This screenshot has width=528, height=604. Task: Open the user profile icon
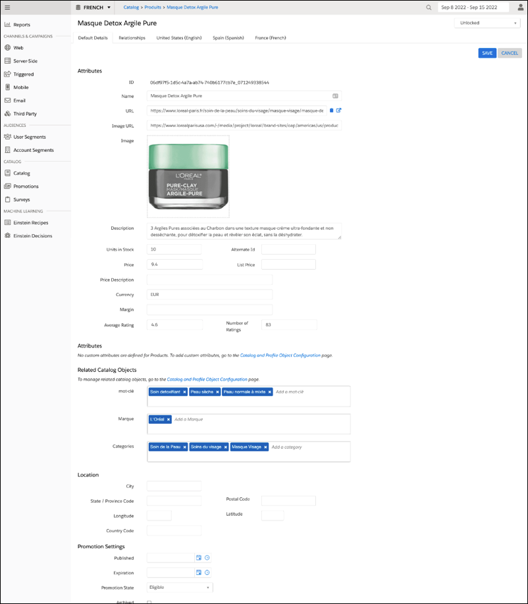point(520,7)
